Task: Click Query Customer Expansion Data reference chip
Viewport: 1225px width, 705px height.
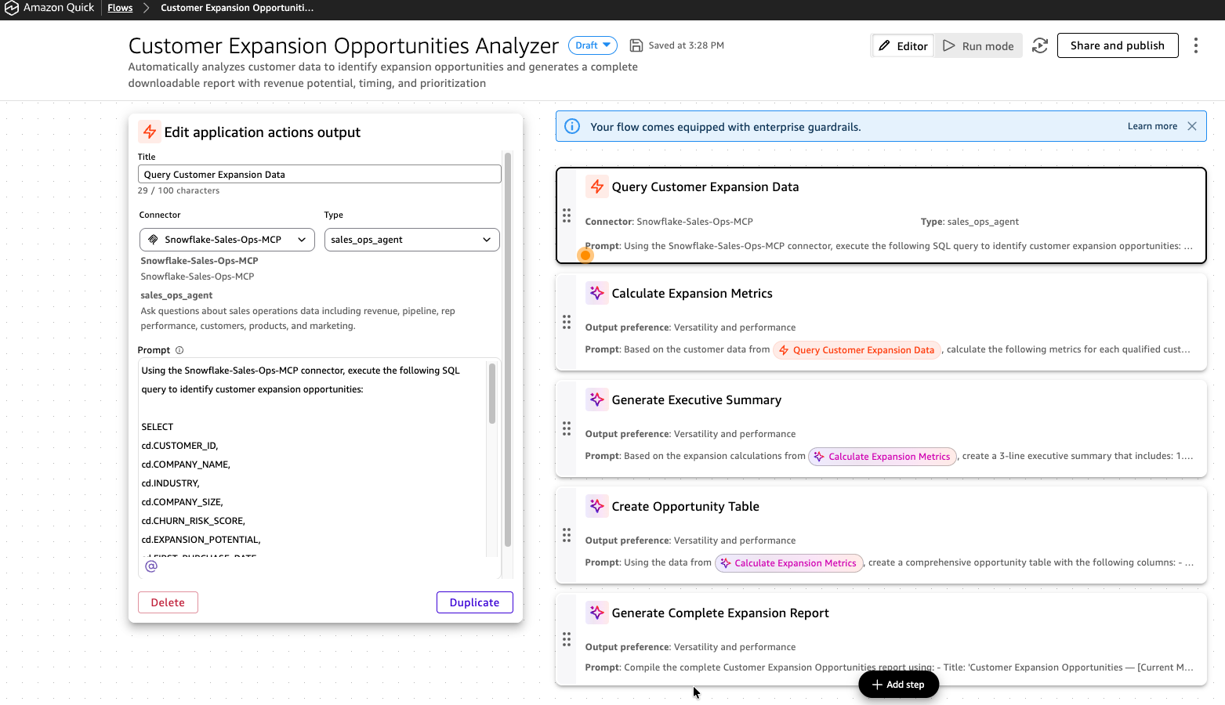Action: pos(857,350)
